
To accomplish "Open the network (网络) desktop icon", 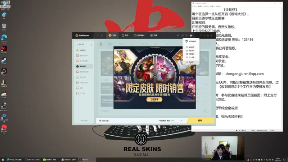I will click(4, 15).
